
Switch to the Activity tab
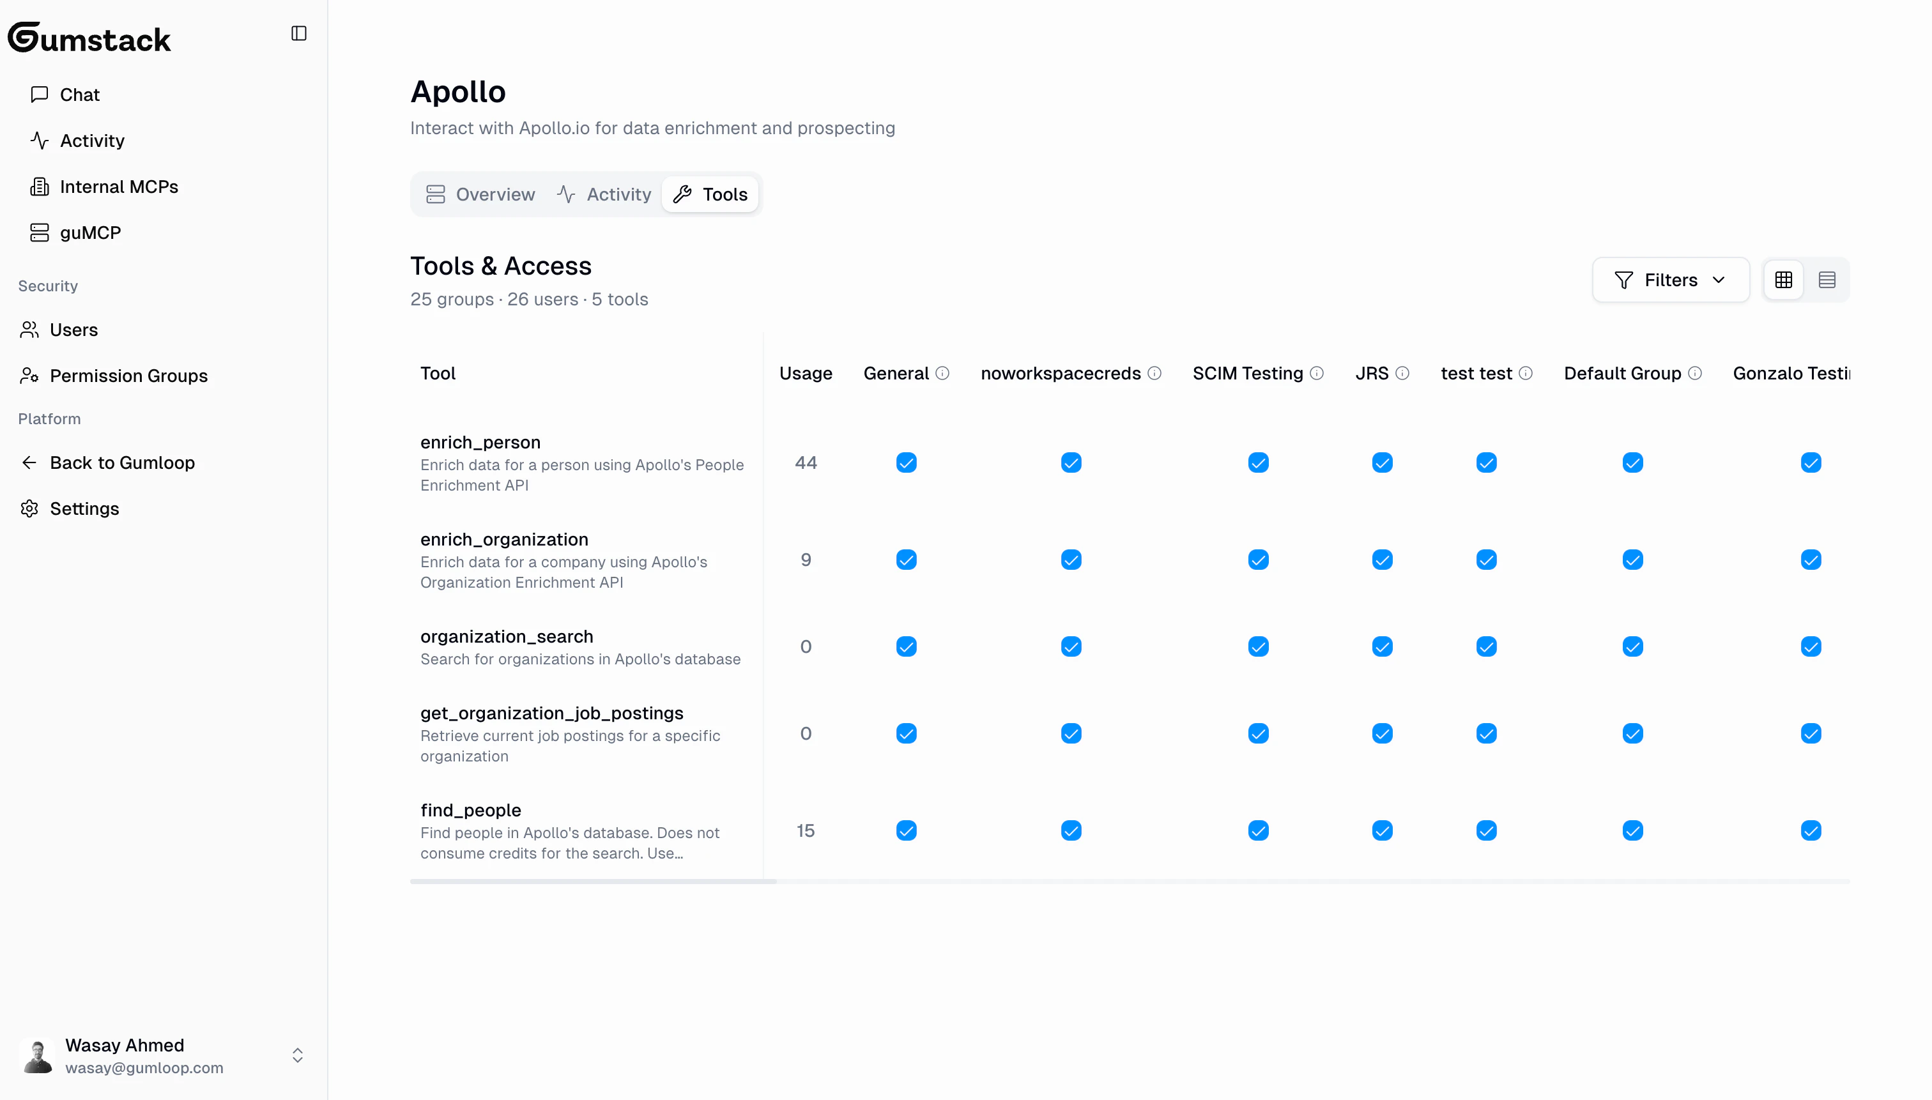[x=604, y=194]
